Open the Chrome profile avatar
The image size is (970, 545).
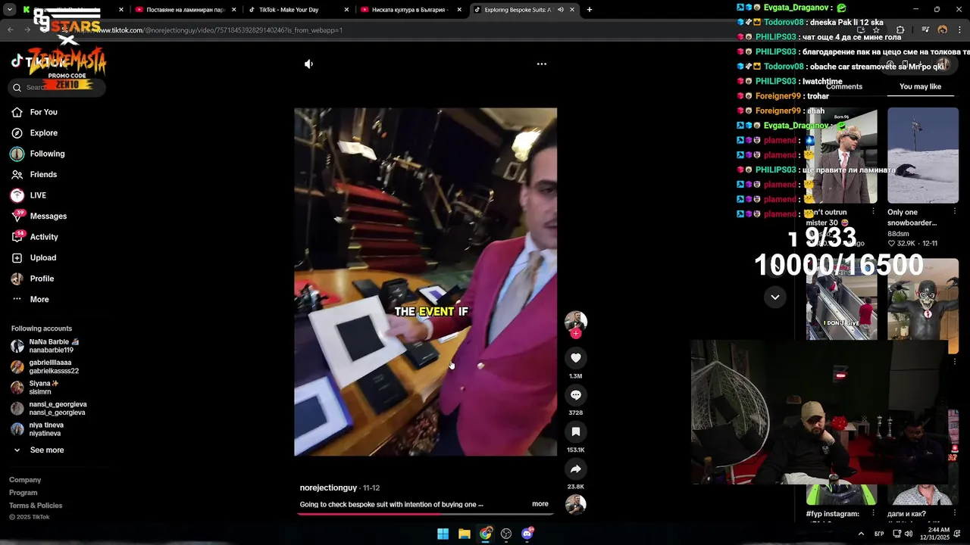(x=943, y=30)
